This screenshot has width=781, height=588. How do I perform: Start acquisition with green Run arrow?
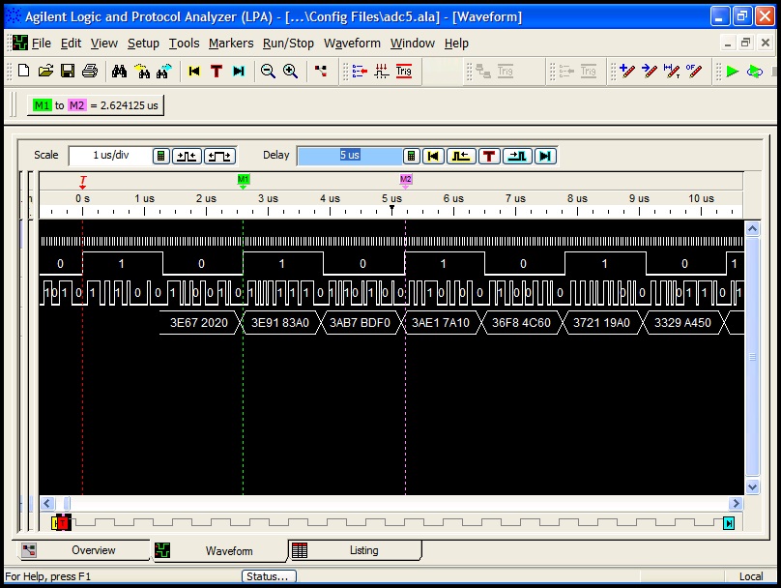tap(733, 71)
